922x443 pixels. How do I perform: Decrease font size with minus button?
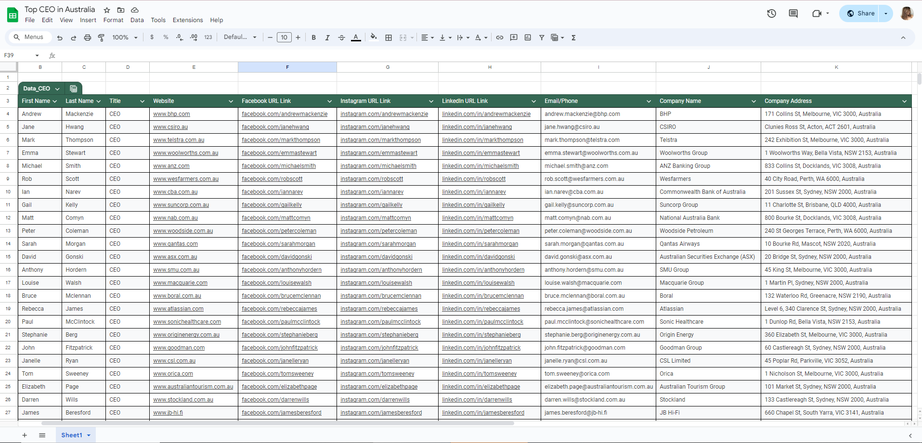click(x=270, y=38)
